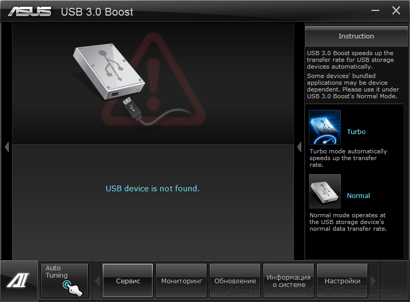Image resolution: width=410 pixels, height=302 pixels.
Task: Click the USB hard drive warning image
Action: pyautogui.click(x=109, y=71)
